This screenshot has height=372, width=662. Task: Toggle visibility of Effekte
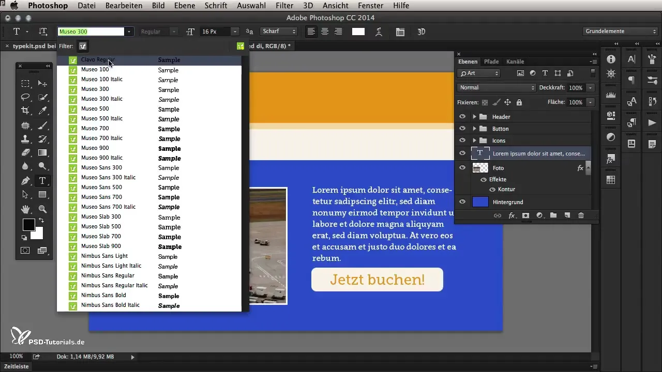(484, 179)
